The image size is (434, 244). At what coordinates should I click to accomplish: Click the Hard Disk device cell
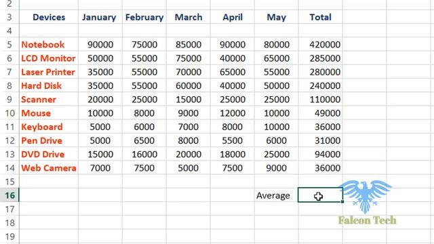(49, 86)
